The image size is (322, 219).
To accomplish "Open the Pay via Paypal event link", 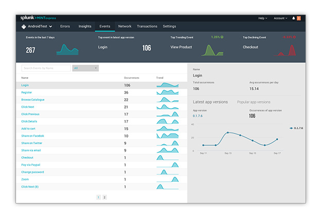I will point(30,165).
